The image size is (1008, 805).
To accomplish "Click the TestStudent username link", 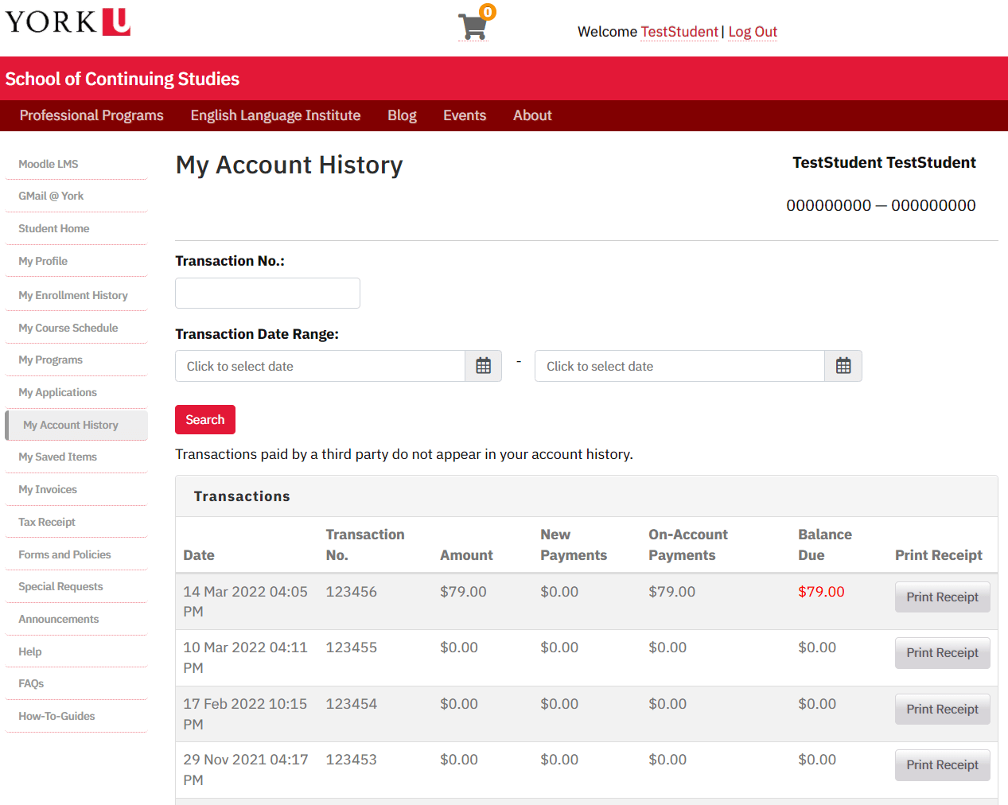I will tap(679, 32).
